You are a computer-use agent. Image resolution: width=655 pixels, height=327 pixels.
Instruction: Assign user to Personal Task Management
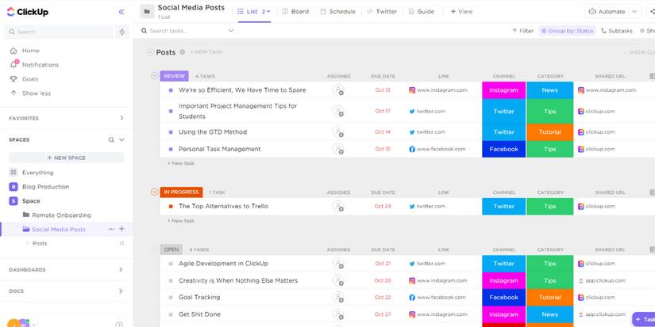tap(338, 149)
